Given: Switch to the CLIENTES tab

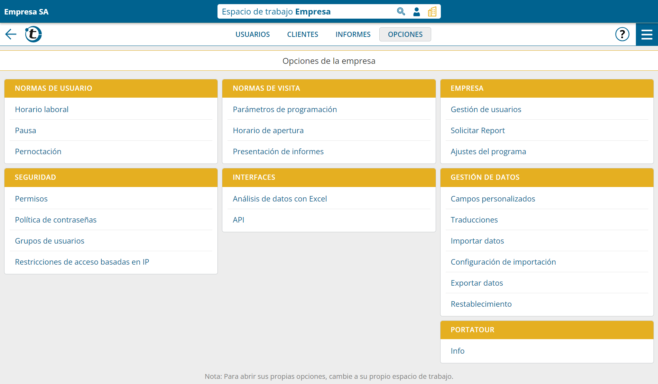Looking at the screenshot, I should coord(303,34).
